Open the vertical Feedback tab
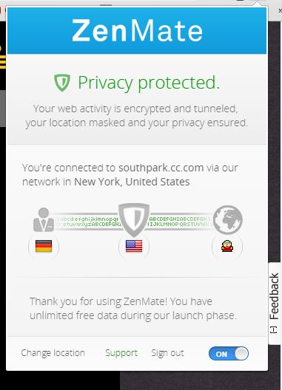 click(x=275, y=296)
